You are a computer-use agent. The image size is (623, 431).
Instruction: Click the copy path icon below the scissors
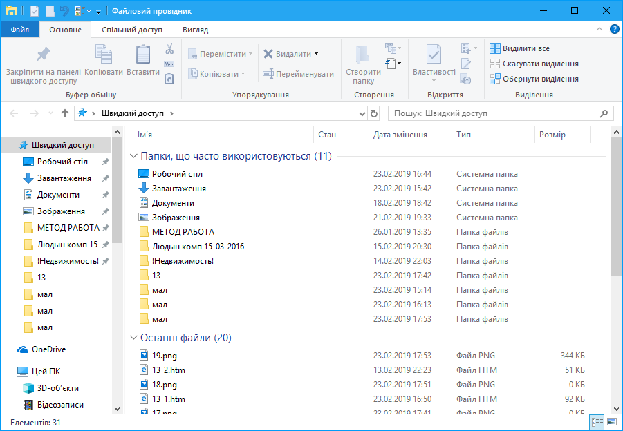(169, 64)
